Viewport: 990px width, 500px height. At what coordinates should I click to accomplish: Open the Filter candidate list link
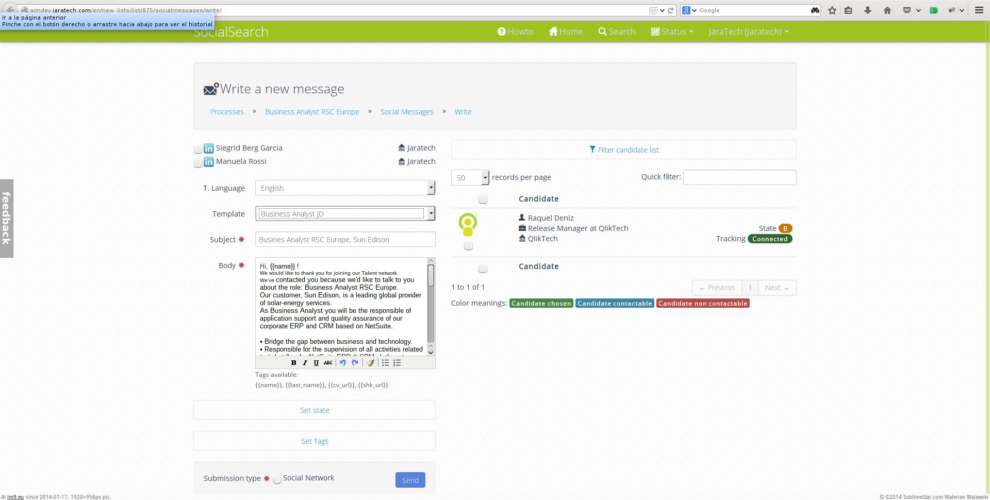(623, 150)
